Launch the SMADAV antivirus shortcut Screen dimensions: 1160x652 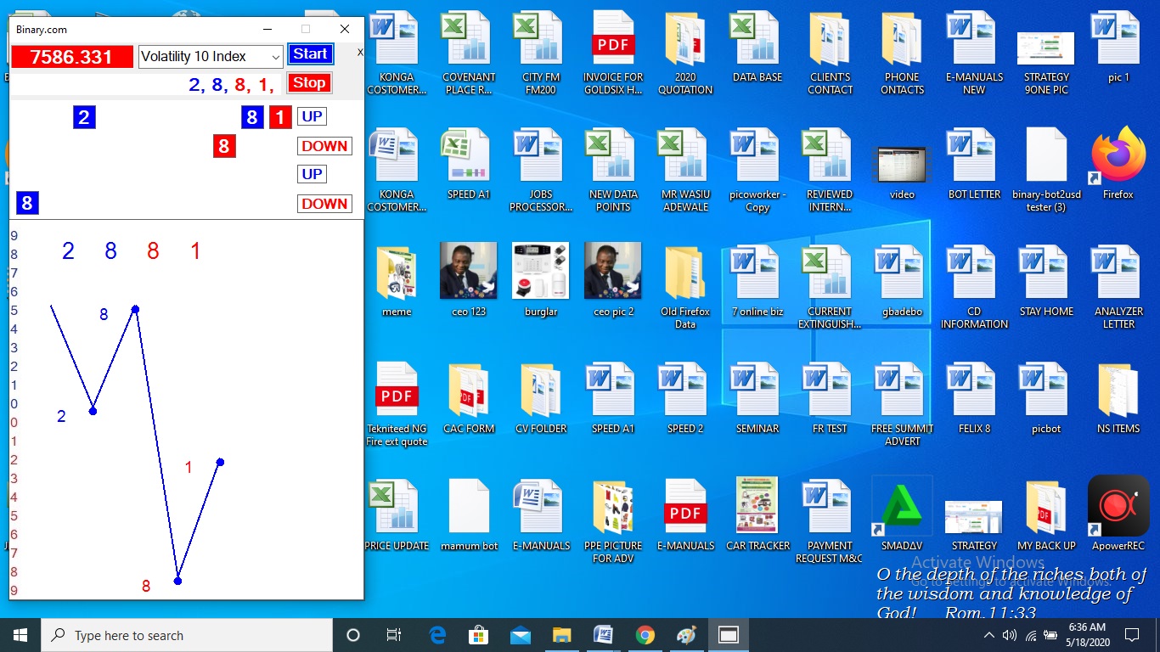[902, 515]
